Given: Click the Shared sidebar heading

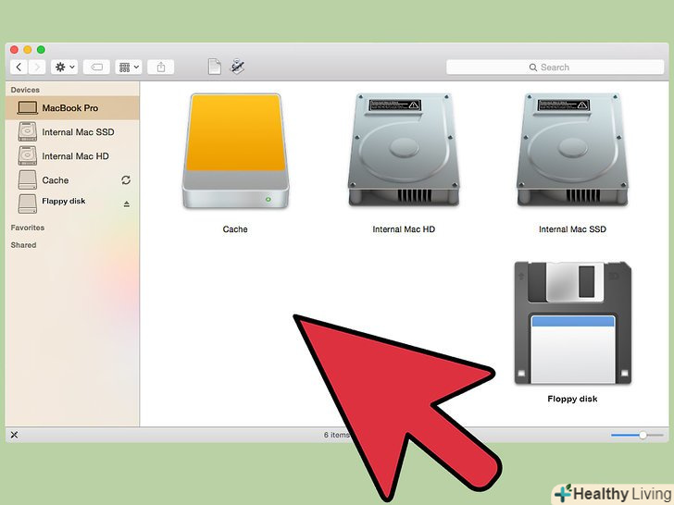Looking at the screenshot, I should pos(24,245).
